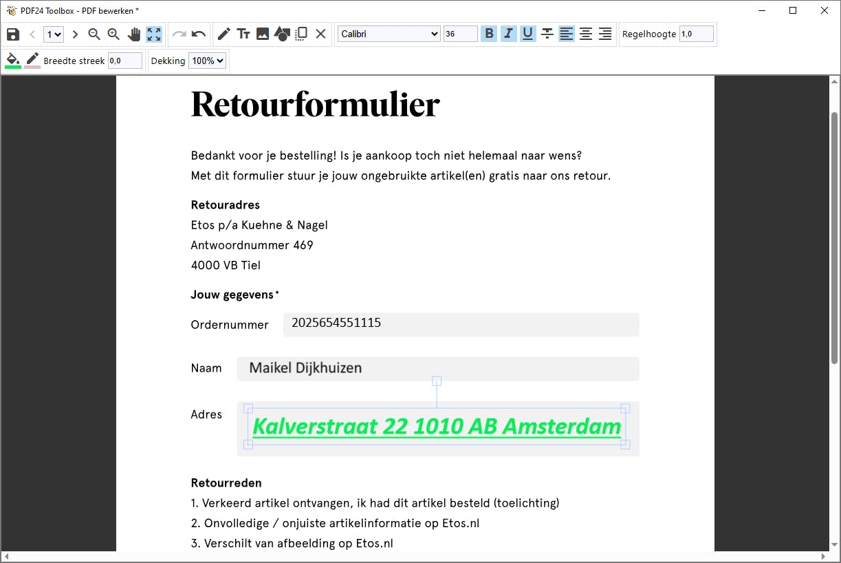Select the shapes tool
841x563 pixels.
[x=282, y=34]
